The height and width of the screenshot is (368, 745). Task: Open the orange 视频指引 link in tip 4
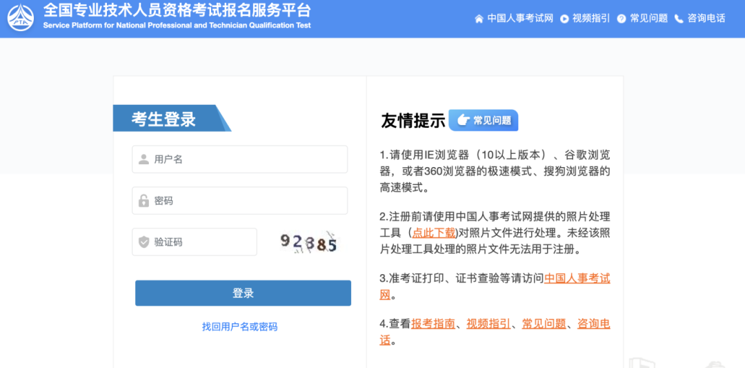488,324
